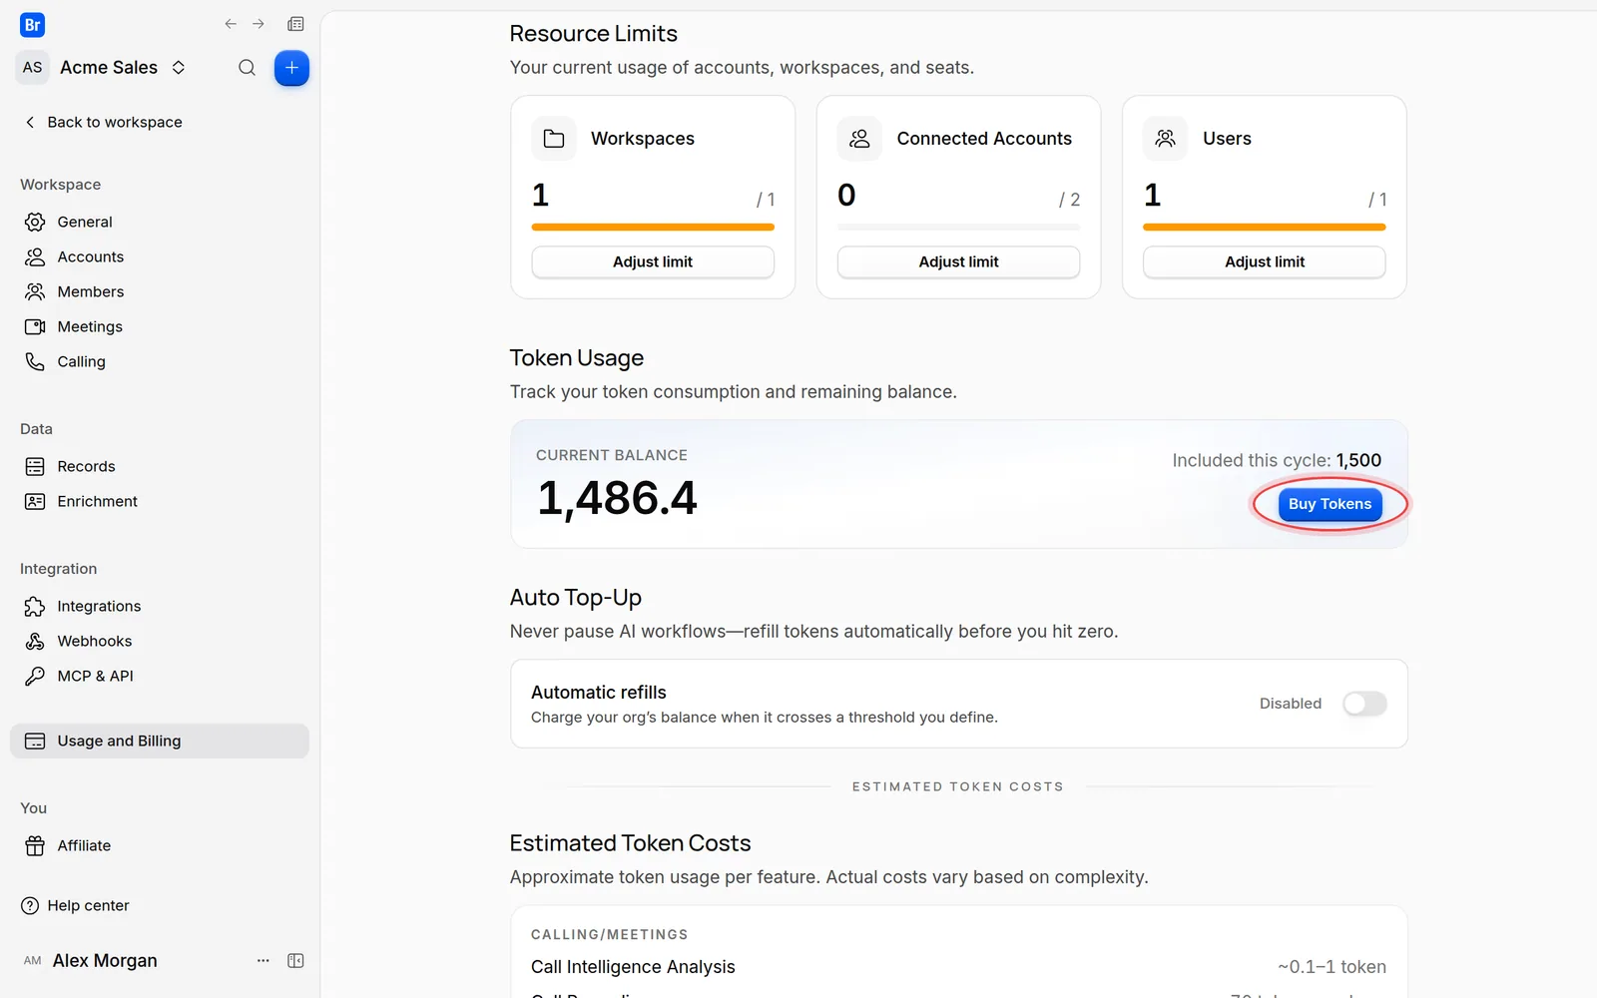The height and width of the screenshot is (998, 1597).
Task: Open search with the magnifier icon
Action: 247,68
